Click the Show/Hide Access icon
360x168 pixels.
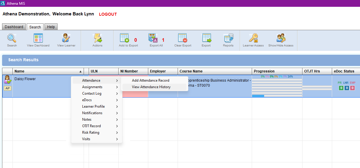point(281,38)
